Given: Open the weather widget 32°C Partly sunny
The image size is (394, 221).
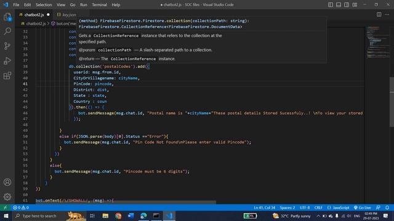Looking at the screenshot, I should pyautogui.click(x=292, y=215).
